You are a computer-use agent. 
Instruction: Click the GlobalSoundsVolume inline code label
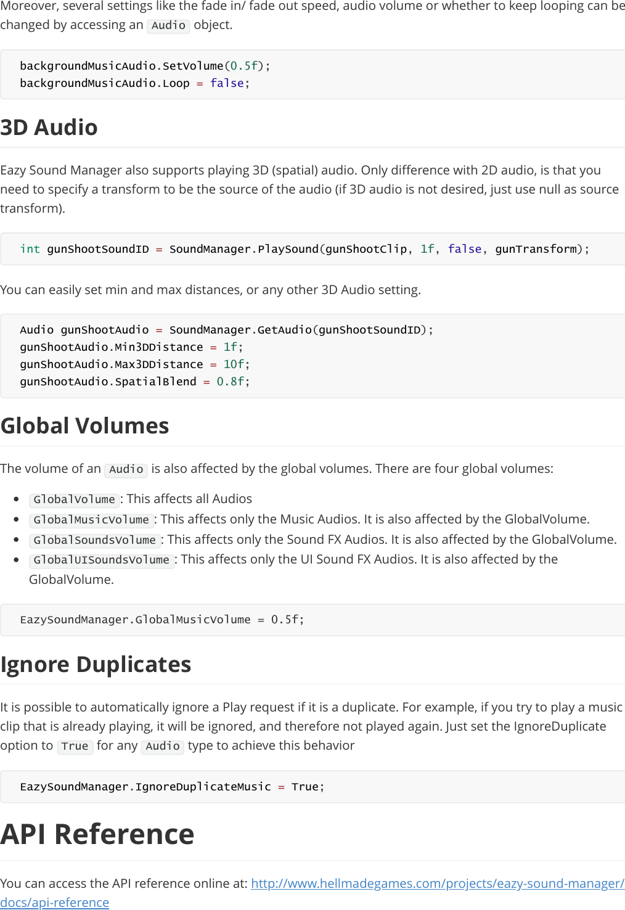click(x=95, y=540)
